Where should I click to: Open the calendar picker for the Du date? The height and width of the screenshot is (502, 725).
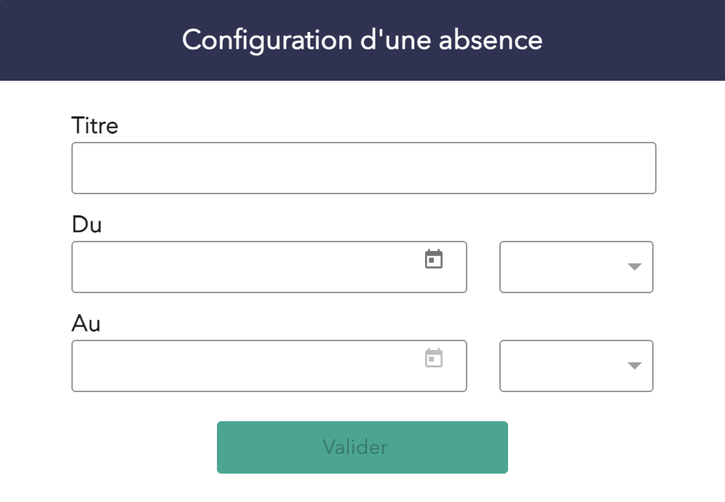434,259
